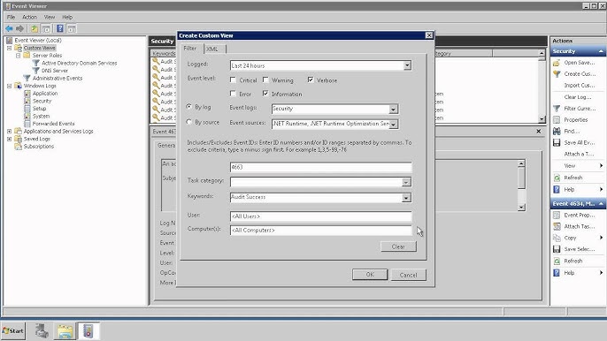Image resolution: width=607 pixels, height=341 pixels.
Task: Open the File menu
Action: coord(11,17)
